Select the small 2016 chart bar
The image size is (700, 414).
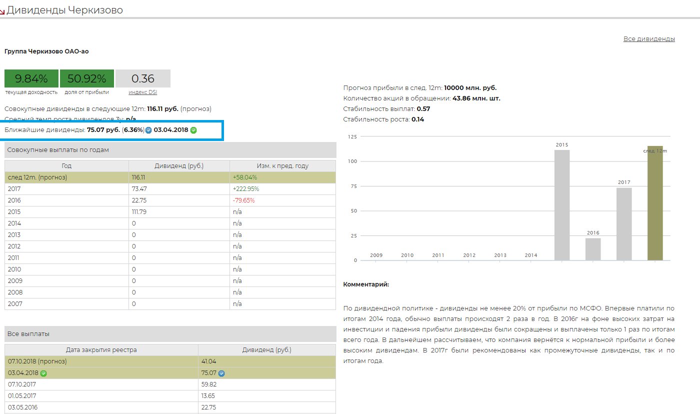[x=593, y=248]
